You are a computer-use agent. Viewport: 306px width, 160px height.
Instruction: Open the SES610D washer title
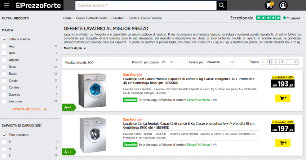(189, 125)
